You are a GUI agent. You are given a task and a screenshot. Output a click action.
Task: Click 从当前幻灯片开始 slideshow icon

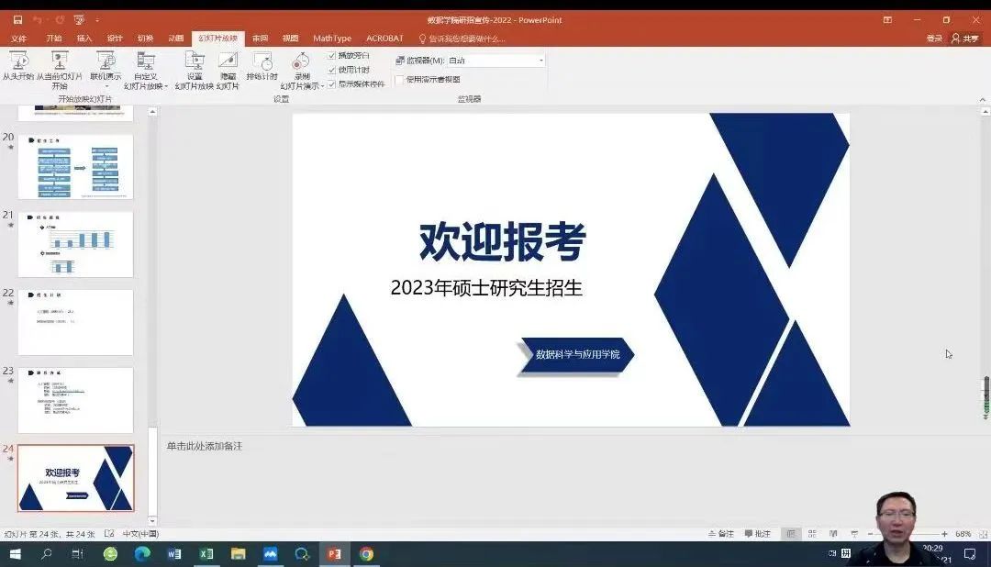pos(60,61)
